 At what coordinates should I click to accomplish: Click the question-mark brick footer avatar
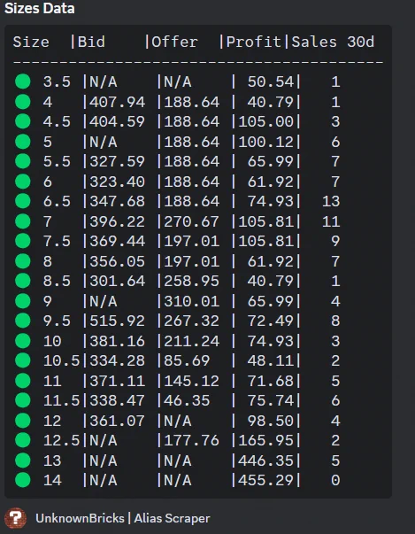16,518
